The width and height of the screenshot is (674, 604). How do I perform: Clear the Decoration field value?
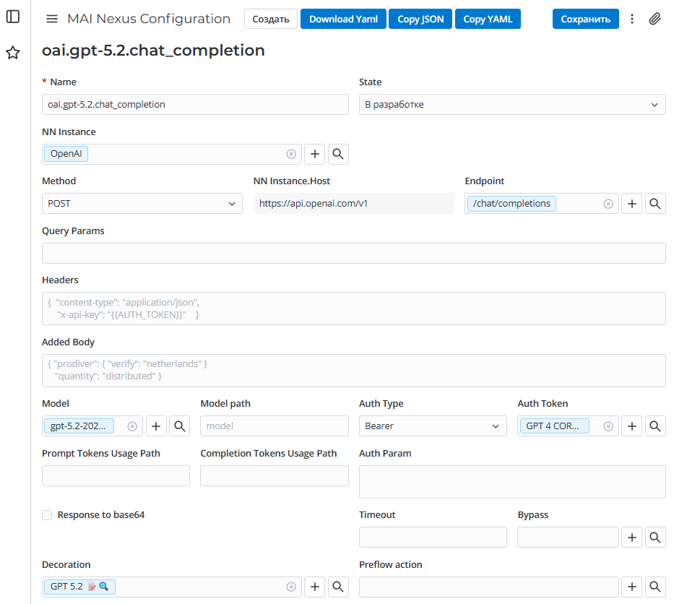pyautogui.click(x=291, y=587)
